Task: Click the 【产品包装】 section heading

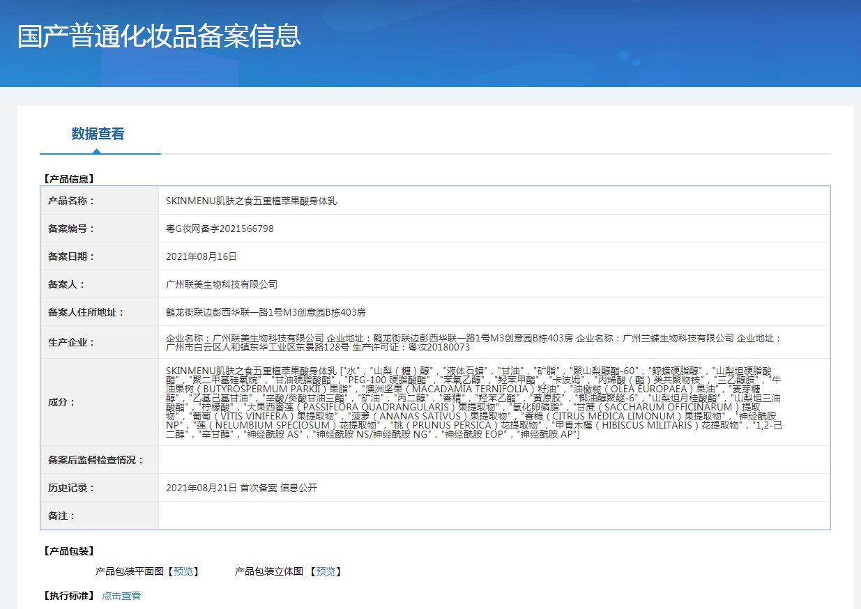Action: (x=68, y=551)
